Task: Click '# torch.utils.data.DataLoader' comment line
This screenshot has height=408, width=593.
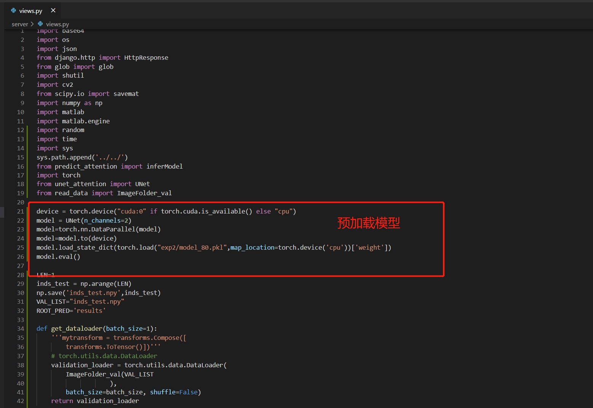Action: point(104,356)
